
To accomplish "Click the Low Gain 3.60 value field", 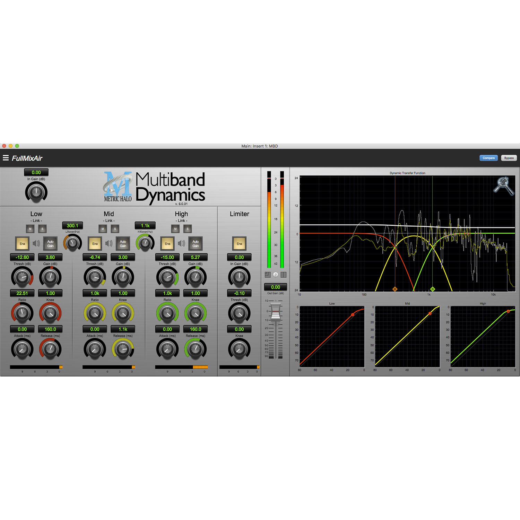I will pyautogui.click(x=50, y=257).
